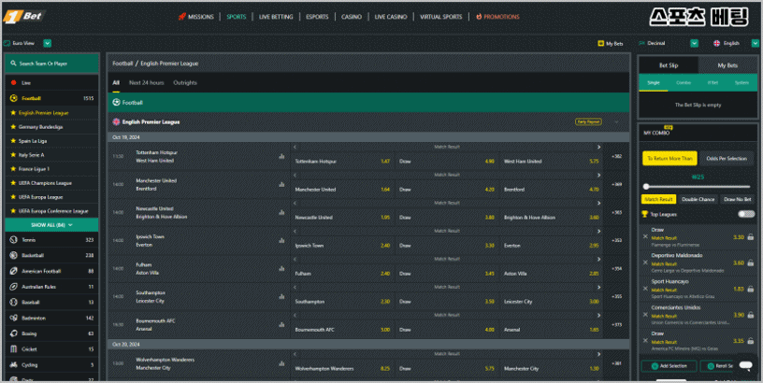The height and width of the screenshot is (383, 763).
Task: Switch to Next 24 hours tab
Action: (x=147, y=82)
